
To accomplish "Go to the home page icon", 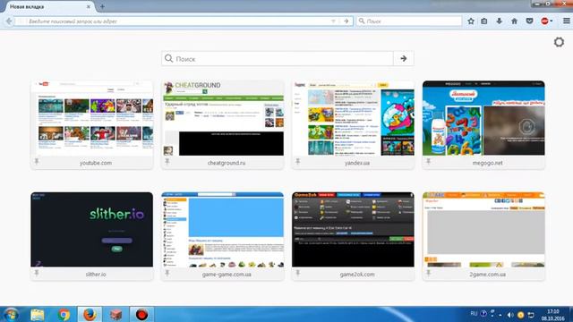I will (514, 21).
